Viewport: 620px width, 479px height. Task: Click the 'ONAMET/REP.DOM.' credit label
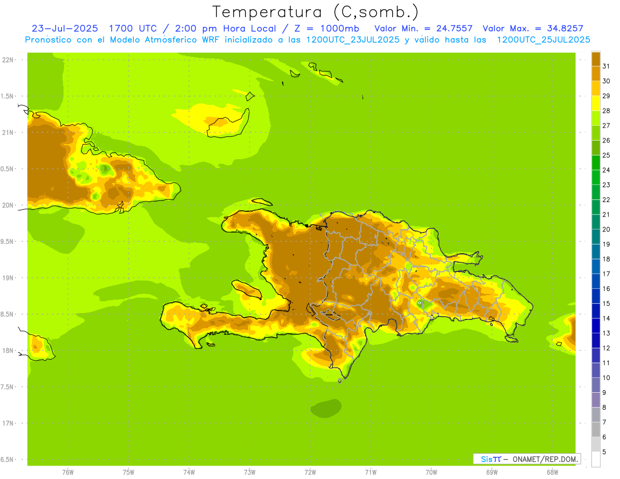point(544,459)
